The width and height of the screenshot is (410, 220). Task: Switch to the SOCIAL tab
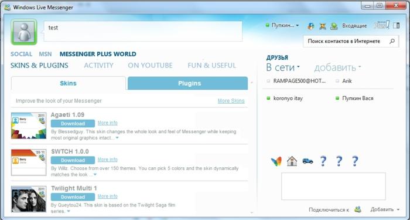point(21,54)
